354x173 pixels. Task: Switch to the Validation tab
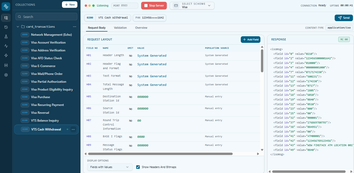(x=120, y=28)
